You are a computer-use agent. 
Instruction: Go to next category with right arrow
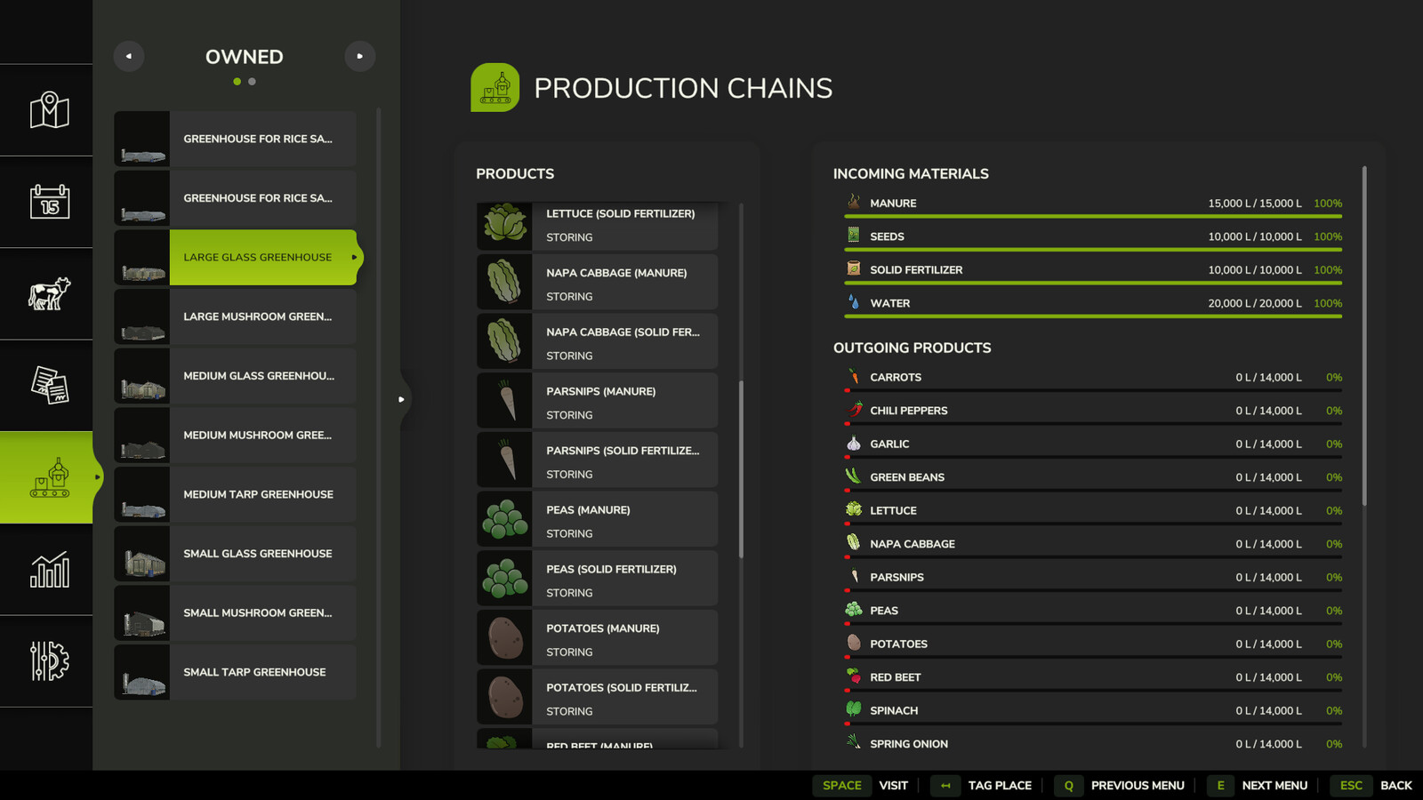click(x=359, y=56)
